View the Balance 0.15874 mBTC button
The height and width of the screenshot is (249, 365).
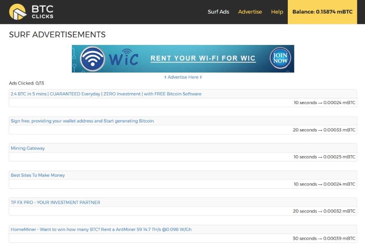(x=322, y=12)
